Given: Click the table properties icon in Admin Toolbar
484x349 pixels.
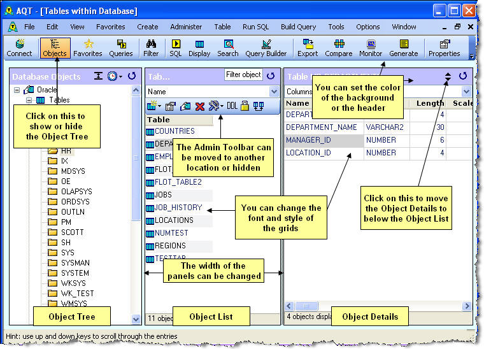Looking at the screenshot, I should point(171,106).
